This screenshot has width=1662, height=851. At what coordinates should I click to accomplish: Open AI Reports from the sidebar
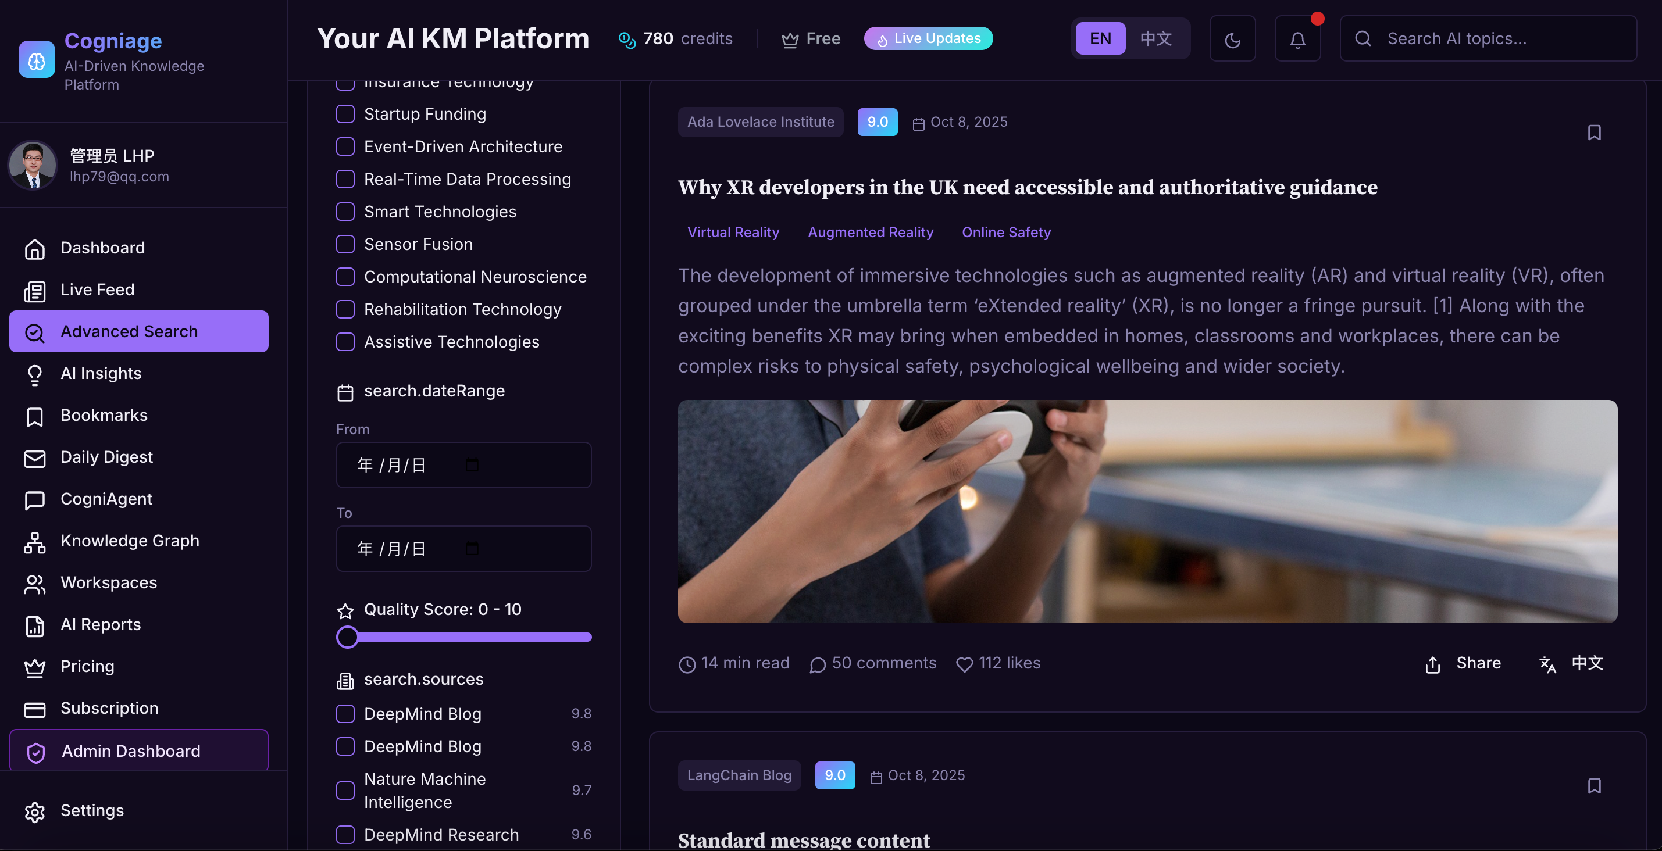[139, 625]
